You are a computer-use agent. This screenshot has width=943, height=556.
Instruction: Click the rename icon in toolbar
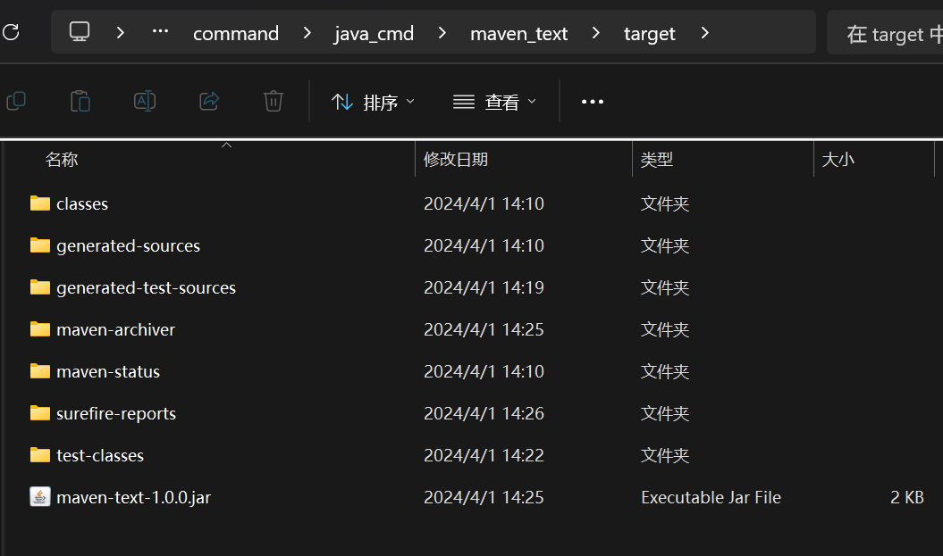(144, 101)
